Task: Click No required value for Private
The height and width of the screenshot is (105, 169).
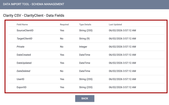Action: (62, 47)
